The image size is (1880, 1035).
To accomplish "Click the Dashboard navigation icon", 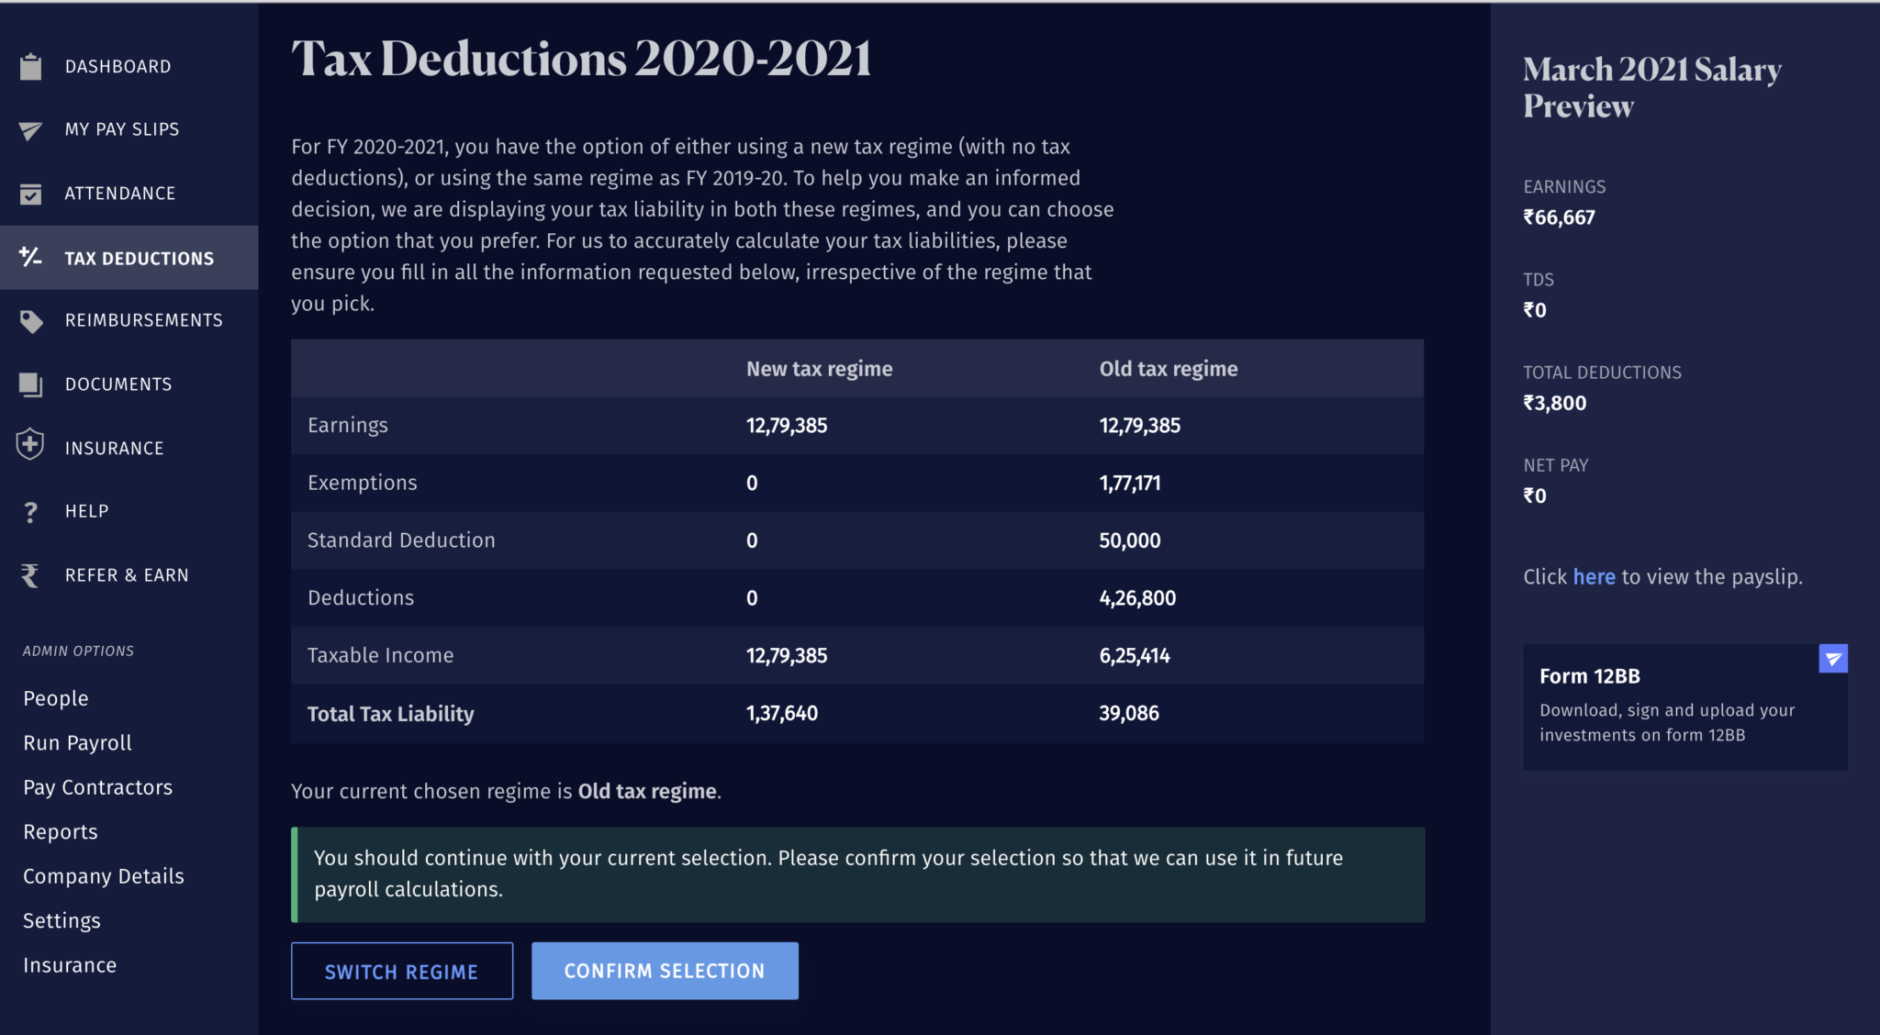I will point(32,65).
